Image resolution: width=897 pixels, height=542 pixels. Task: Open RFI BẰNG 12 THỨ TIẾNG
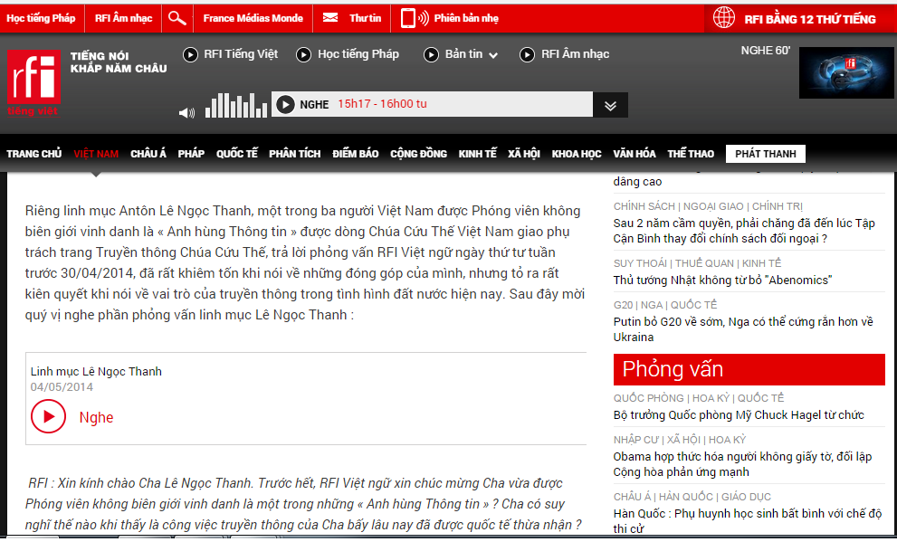click(810, 19)
